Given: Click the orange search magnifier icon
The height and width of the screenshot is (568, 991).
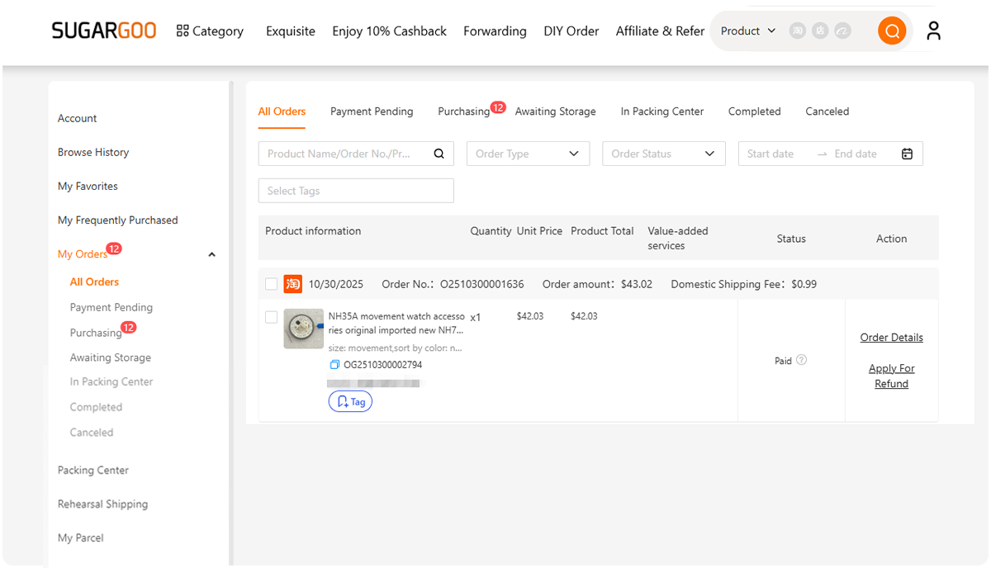Looking at the screenshot, I should click(891, 31).
